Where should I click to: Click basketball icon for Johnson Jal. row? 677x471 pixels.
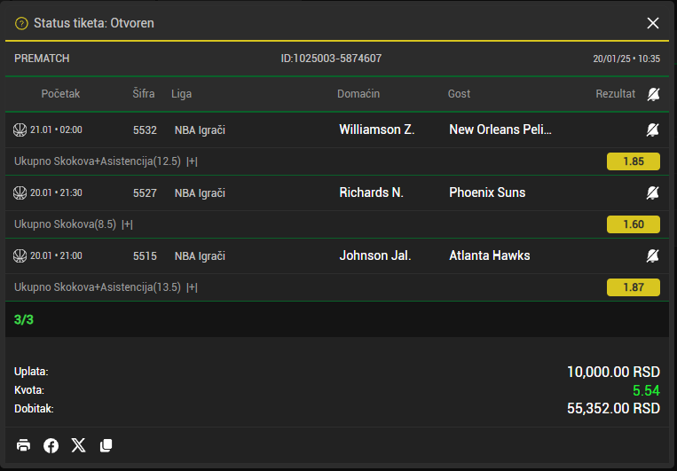click(x=20, y=256)
